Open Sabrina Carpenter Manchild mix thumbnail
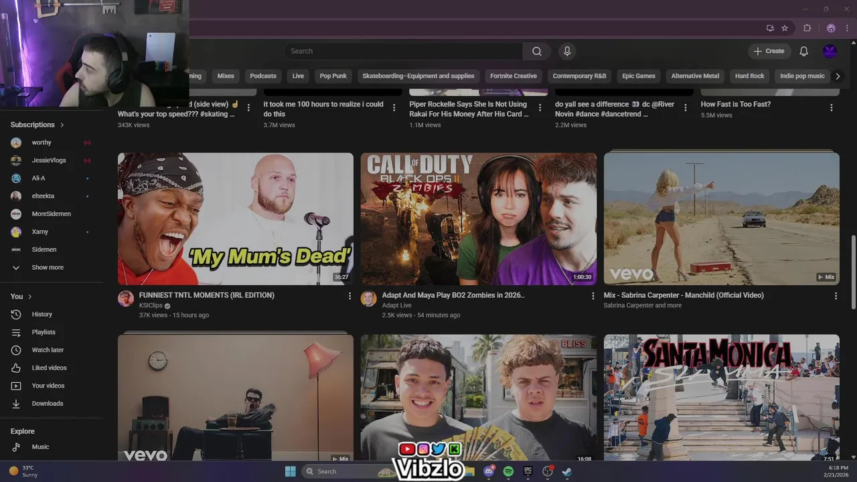Viewport: 857px width, 482px height. coord(722,219)
